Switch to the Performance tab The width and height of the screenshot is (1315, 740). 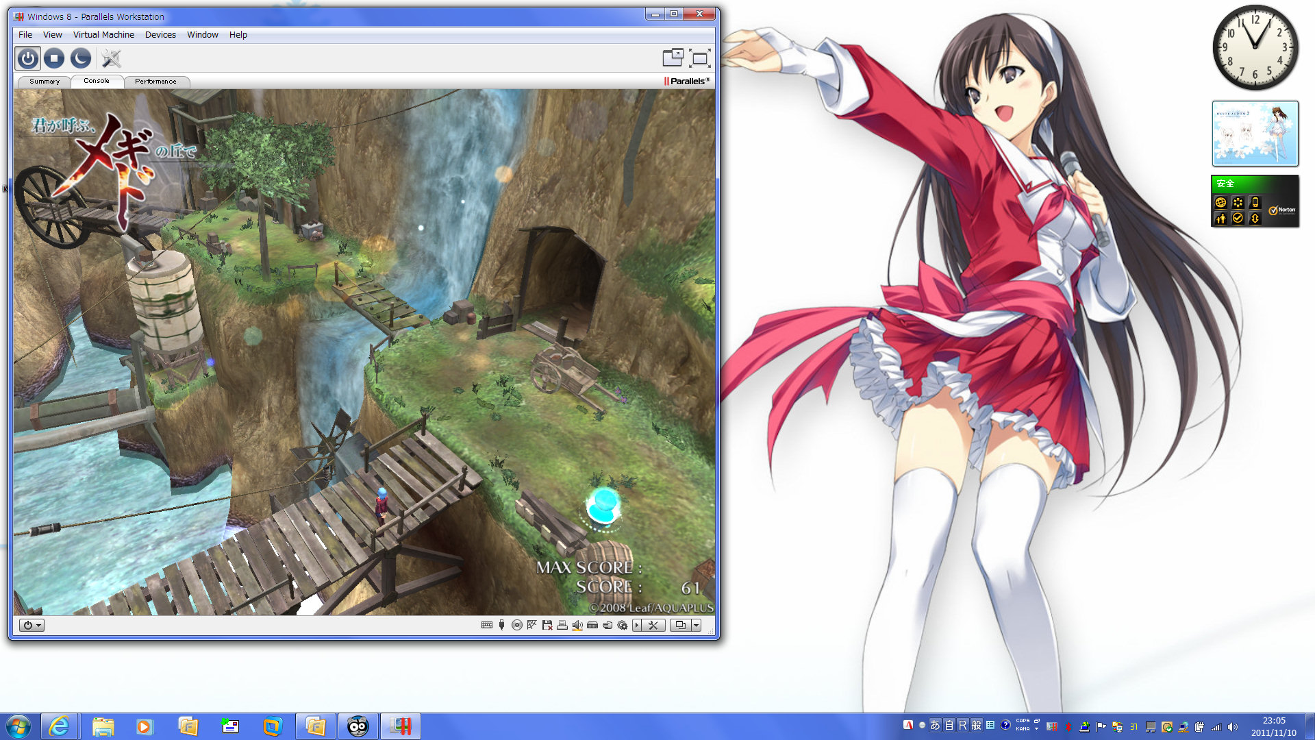(x=155, y=82)
